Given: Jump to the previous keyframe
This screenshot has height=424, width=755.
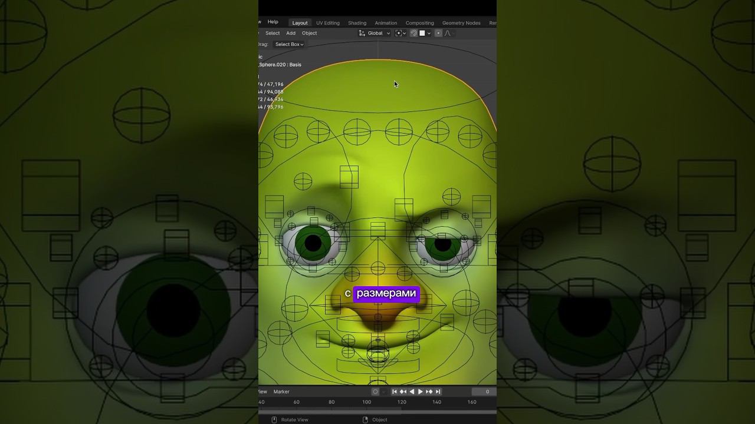Looking at the screenshot, I should [403, 392].
